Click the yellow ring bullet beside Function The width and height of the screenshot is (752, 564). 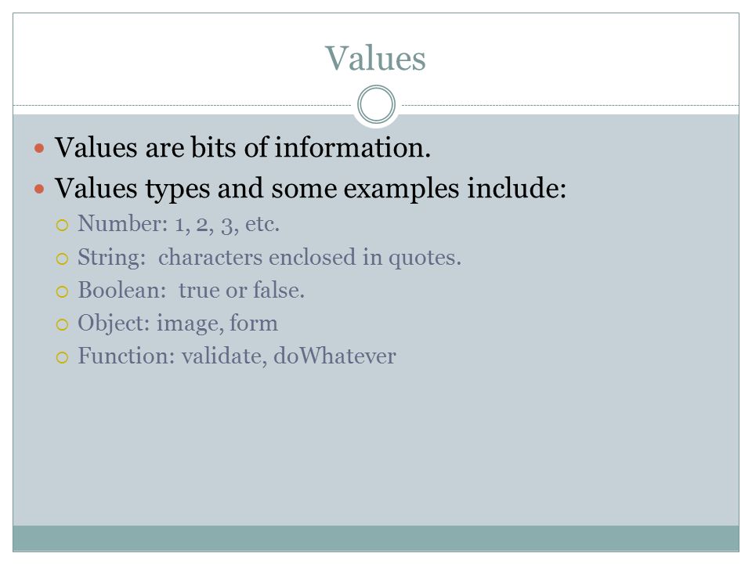(x=63, y=357)
